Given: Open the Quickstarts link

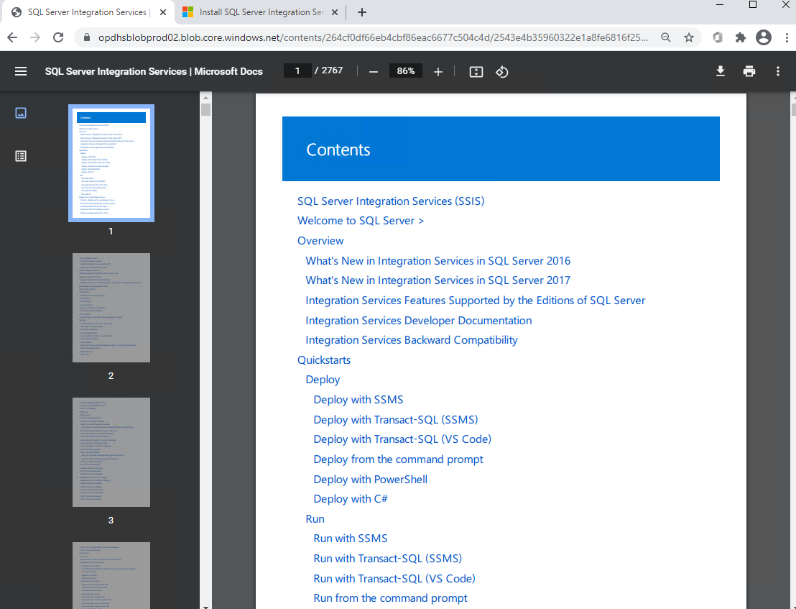Looking at the screenshot, I should pos(324,360).
